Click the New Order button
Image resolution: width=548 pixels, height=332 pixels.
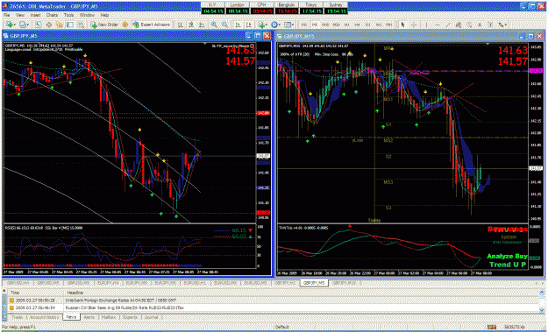tap(105, 25)
